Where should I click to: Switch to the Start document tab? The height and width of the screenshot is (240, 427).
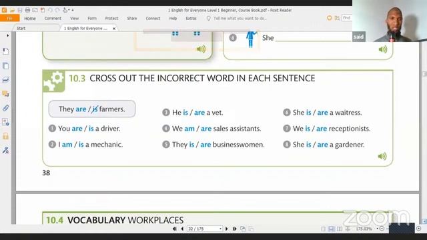35,28
